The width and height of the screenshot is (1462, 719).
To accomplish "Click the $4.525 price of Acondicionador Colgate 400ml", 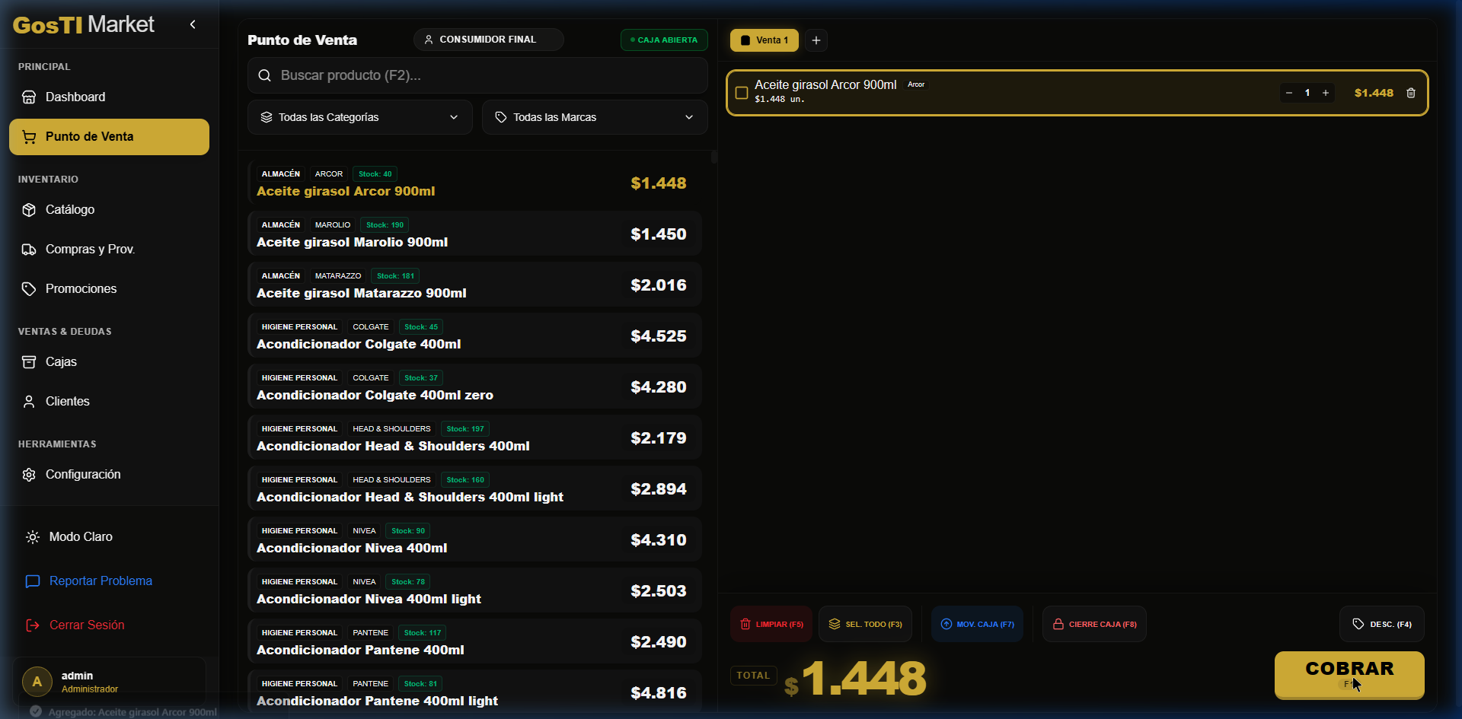I will tap(659, 336).
